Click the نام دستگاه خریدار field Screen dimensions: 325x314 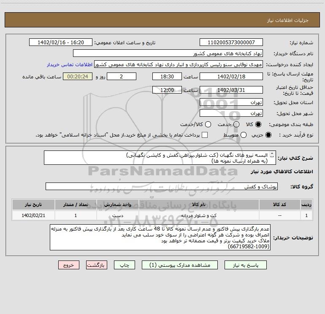(x=168, y=53)
